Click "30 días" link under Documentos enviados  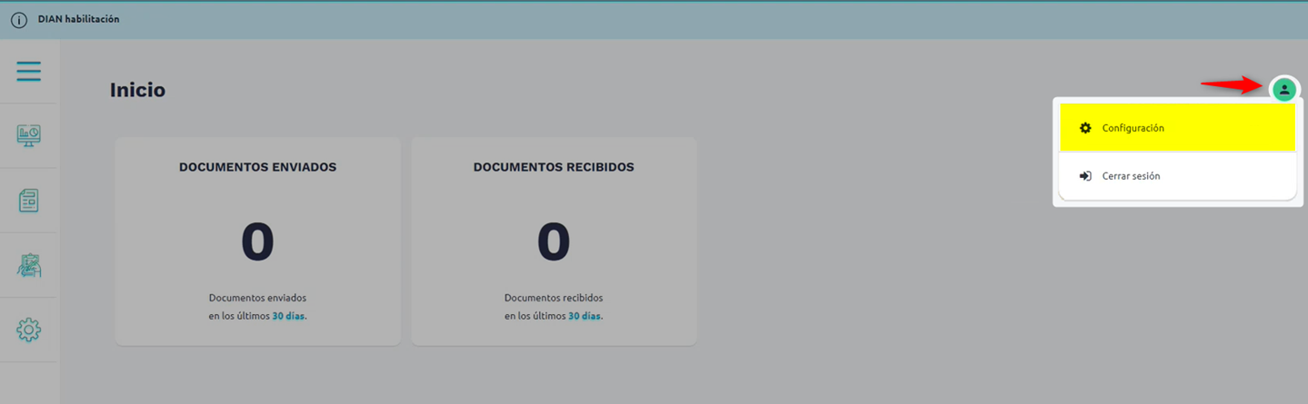(x=288, y=317)
